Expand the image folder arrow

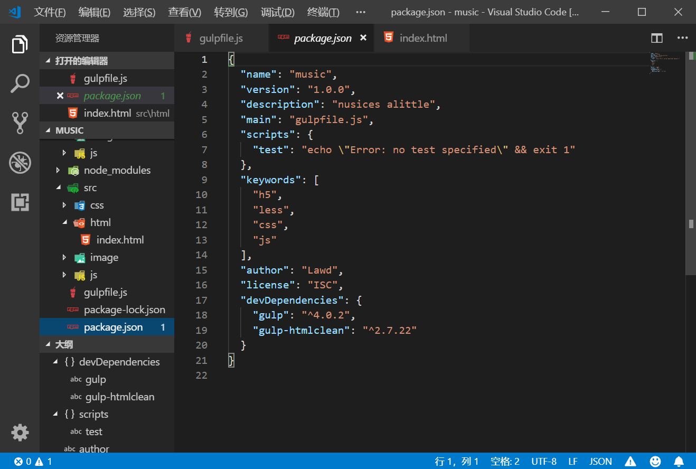click(64, 257)
